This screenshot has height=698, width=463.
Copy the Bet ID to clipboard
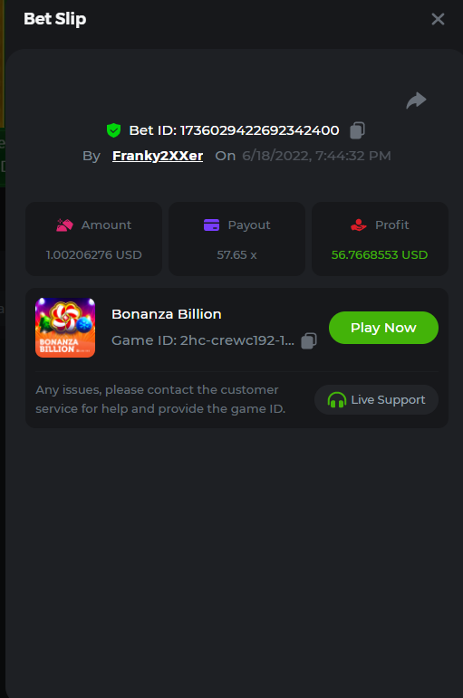tap(357, 130)
